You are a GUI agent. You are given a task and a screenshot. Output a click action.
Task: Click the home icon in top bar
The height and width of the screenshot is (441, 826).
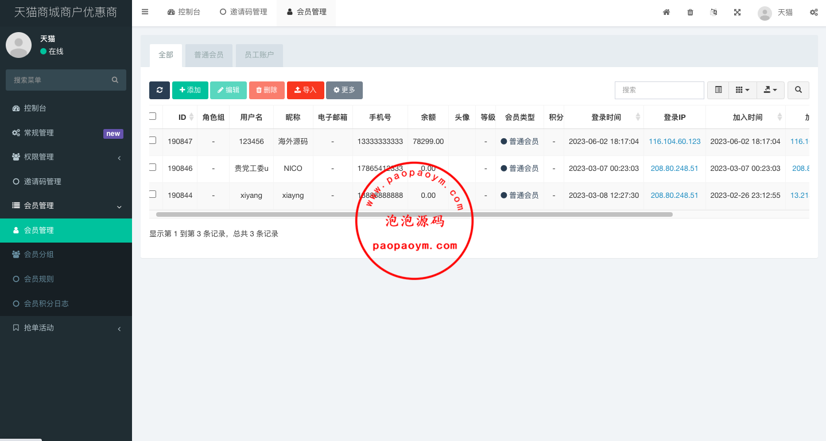click(666, 12)
